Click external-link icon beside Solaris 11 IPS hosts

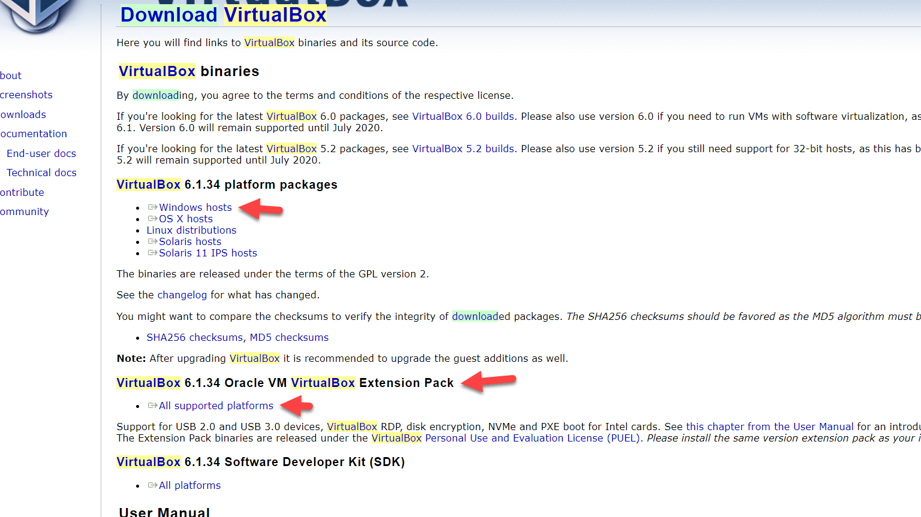click(152, 253)
